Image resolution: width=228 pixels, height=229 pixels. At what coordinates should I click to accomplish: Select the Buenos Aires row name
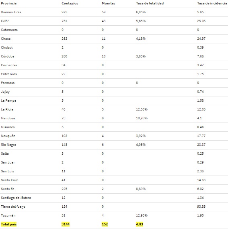(x=11, y=12)
